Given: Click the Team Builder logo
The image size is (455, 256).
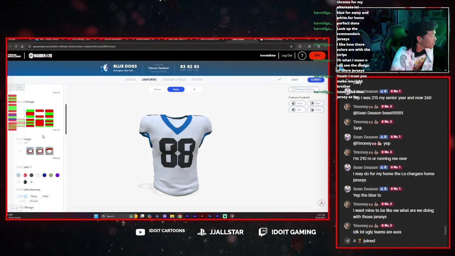Looking at the screenshot, I should [x=14, y=55].
